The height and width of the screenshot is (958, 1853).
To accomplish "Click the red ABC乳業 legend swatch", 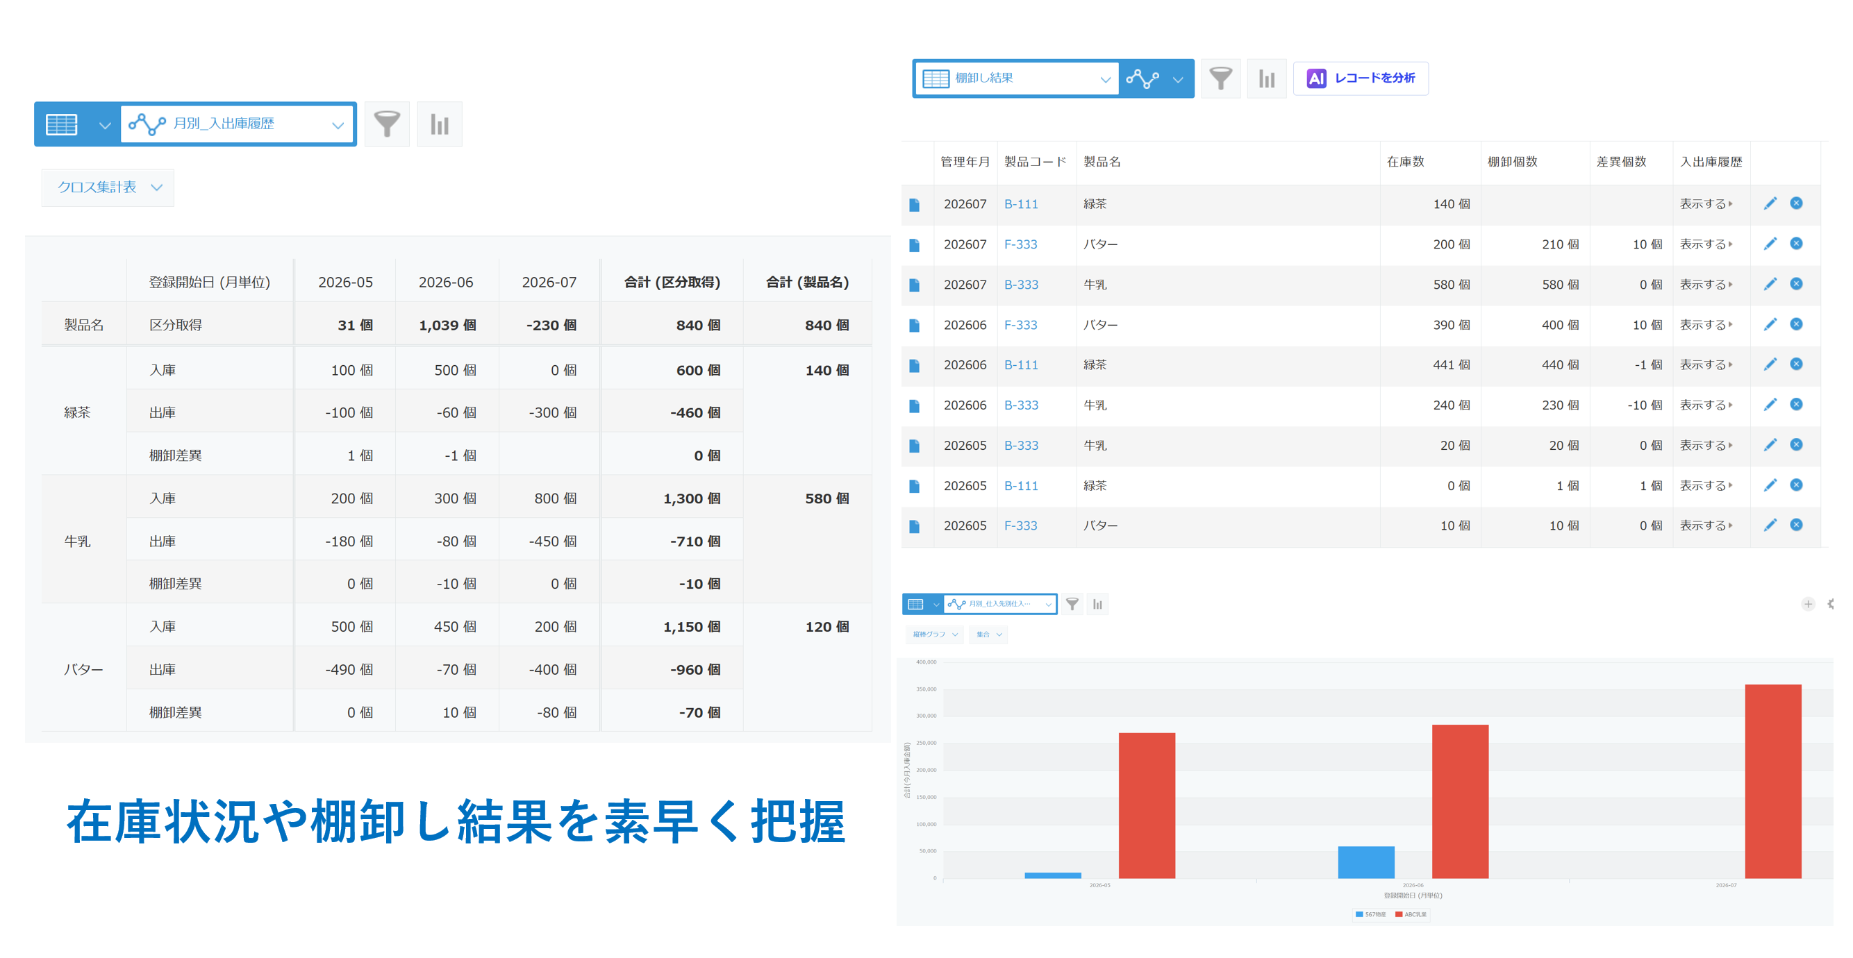I will (x=1398, y=915).
